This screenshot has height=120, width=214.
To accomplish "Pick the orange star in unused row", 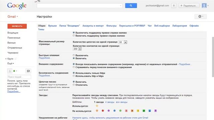I will (97, 111).
